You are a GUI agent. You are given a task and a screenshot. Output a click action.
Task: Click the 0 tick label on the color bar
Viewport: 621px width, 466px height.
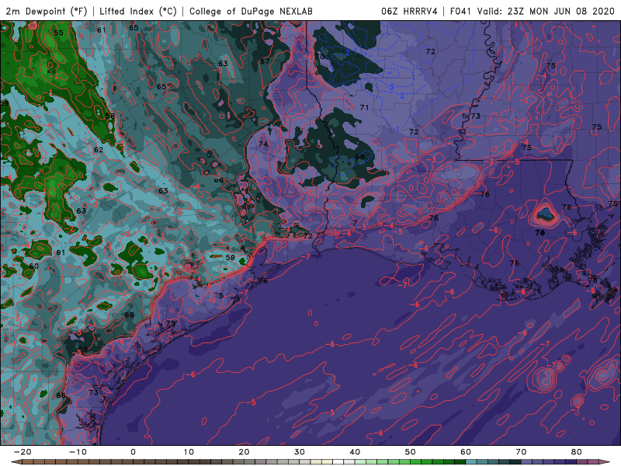point(133,452)
